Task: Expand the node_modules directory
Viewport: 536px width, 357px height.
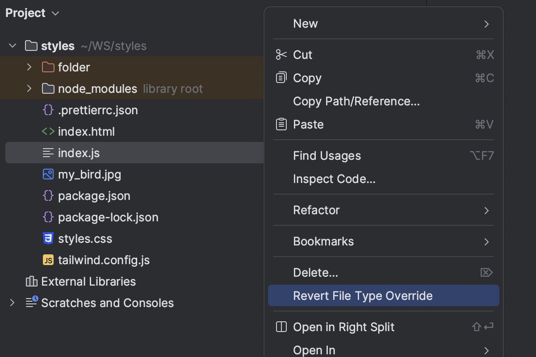Action: coord(29,88)
